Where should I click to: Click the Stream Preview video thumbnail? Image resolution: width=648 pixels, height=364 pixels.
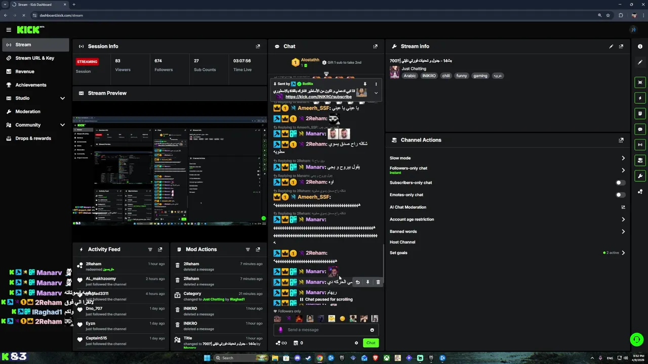click(170, 171)
